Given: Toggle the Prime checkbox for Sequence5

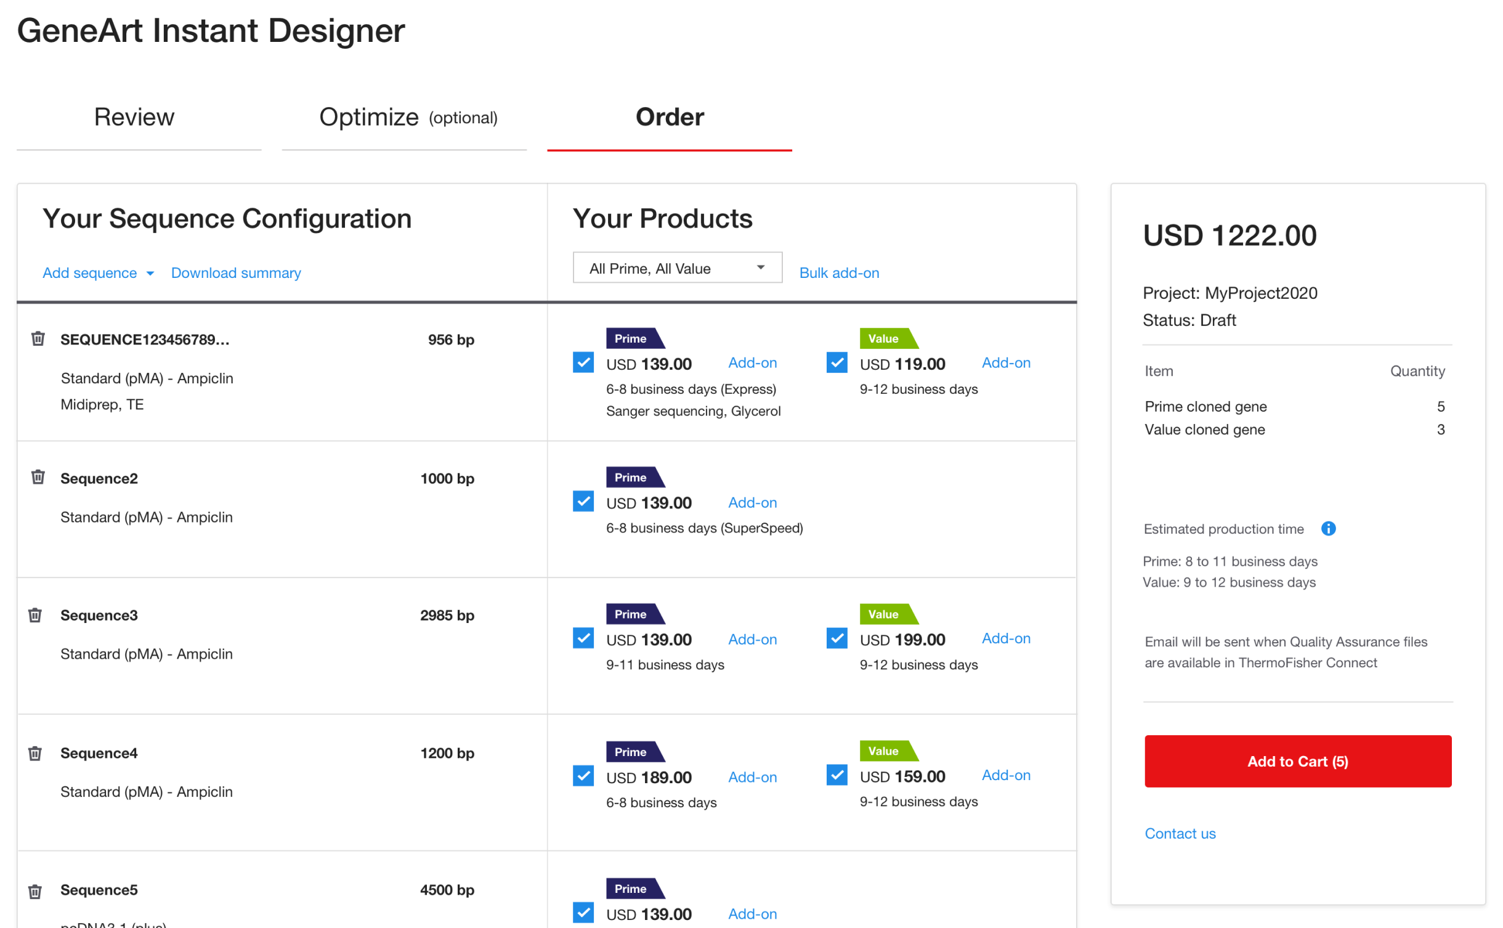Looking at the screenshot, I should 583,913.
